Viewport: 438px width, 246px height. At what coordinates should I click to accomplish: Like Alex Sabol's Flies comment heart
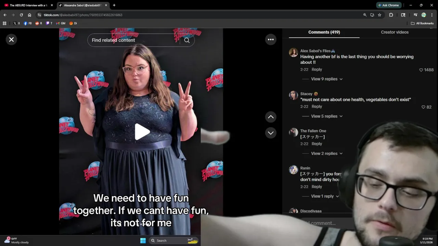[x=421, y=70]
